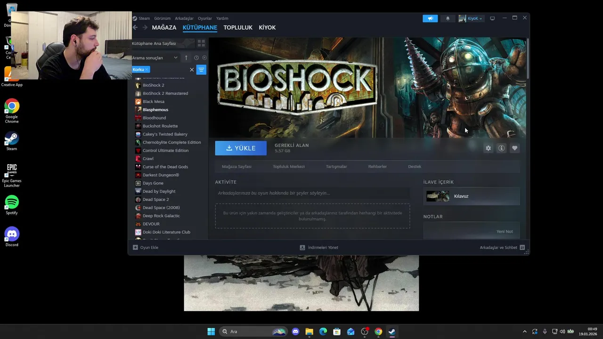The width and height of the screenshot is (603, 339).
Task: Switch Steam to Big Picture mode icon
Action: [x=492, y=18]
